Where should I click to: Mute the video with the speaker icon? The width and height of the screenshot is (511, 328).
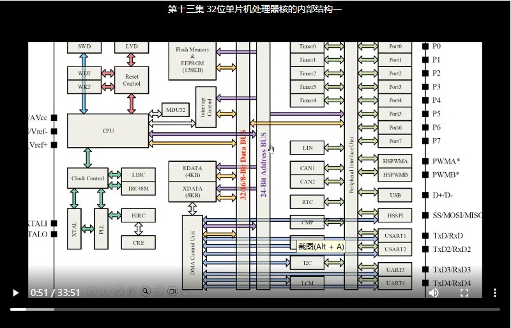coord(434,293)
